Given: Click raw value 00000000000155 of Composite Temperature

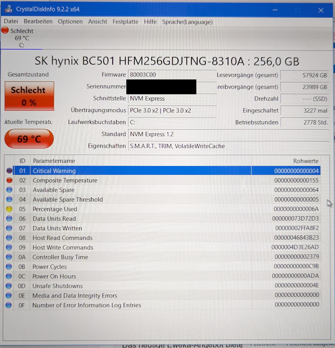Looking at the screenshot, I should 296,180.
